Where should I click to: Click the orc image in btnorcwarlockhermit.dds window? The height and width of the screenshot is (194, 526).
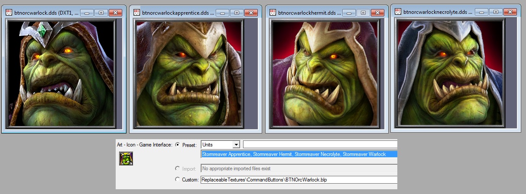(x=325, y=73)
